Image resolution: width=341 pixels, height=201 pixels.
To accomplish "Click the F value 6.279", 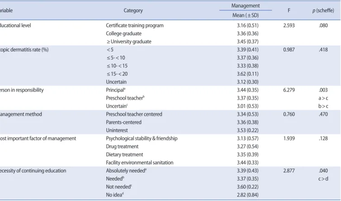I will [289, 90].
